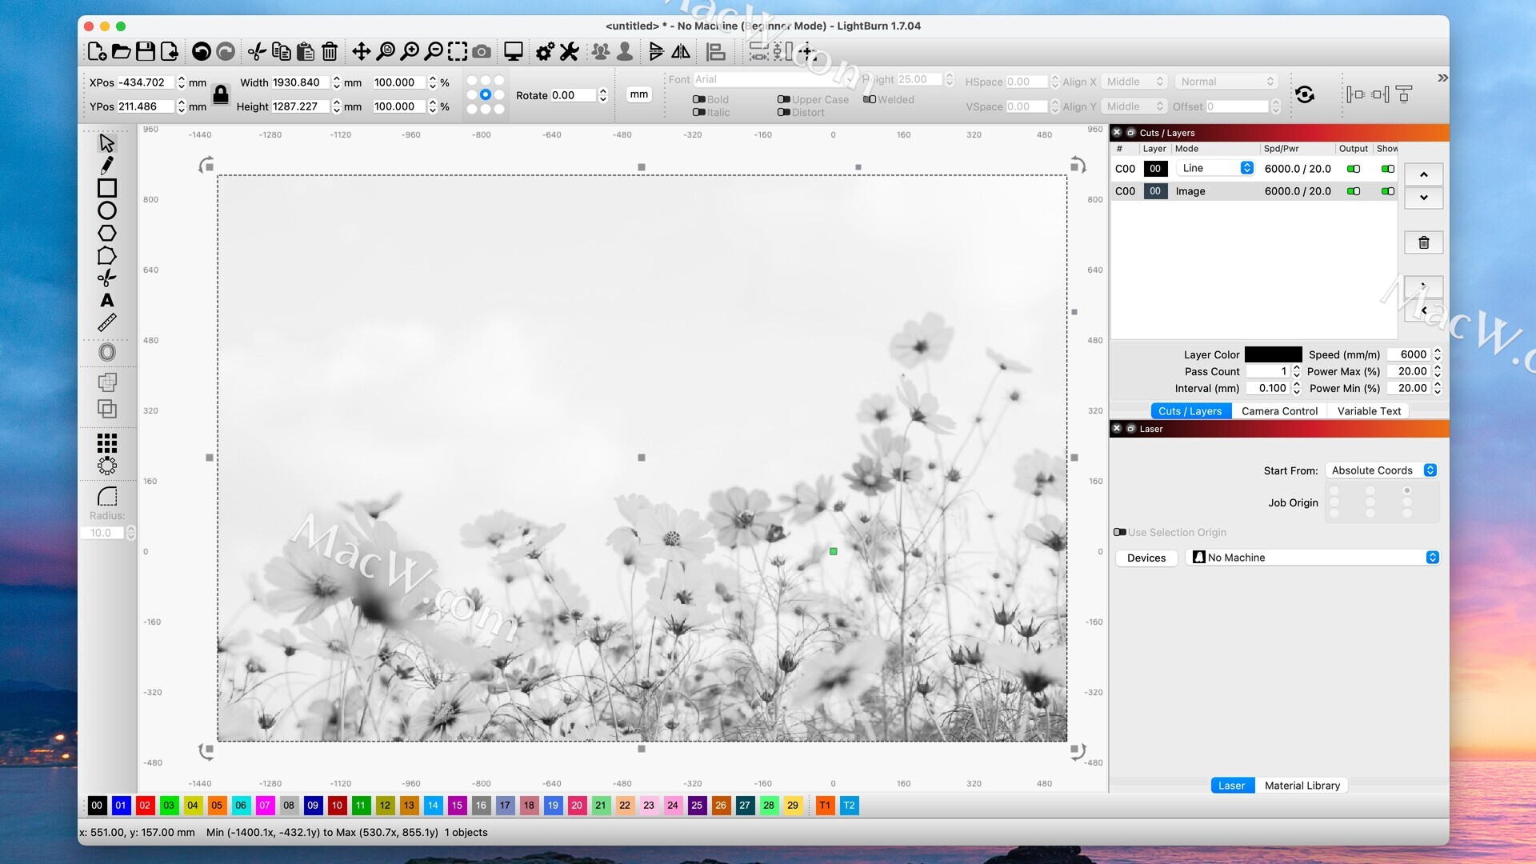The image size is (1536, 864).
Task: Click the Undo arrow in toolbar
Action: [201, 52]
